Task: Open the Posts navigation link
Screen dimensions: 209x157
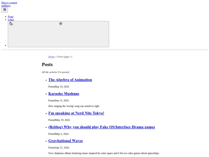Action: [x=10, y=17]
